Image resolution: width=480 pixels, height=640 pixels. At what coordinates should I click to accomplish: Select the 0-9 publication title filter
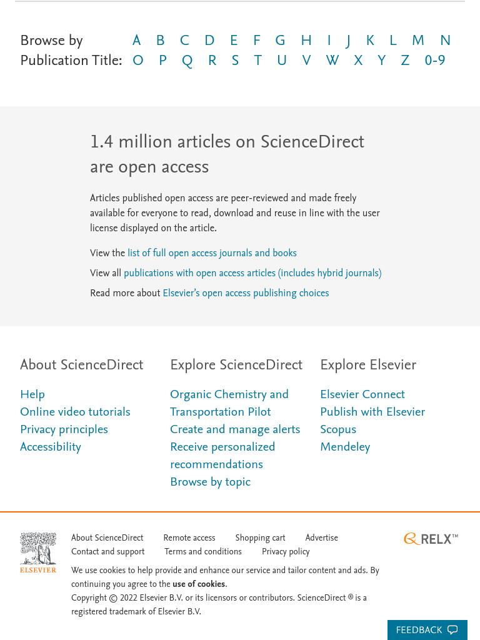[435, 61]
